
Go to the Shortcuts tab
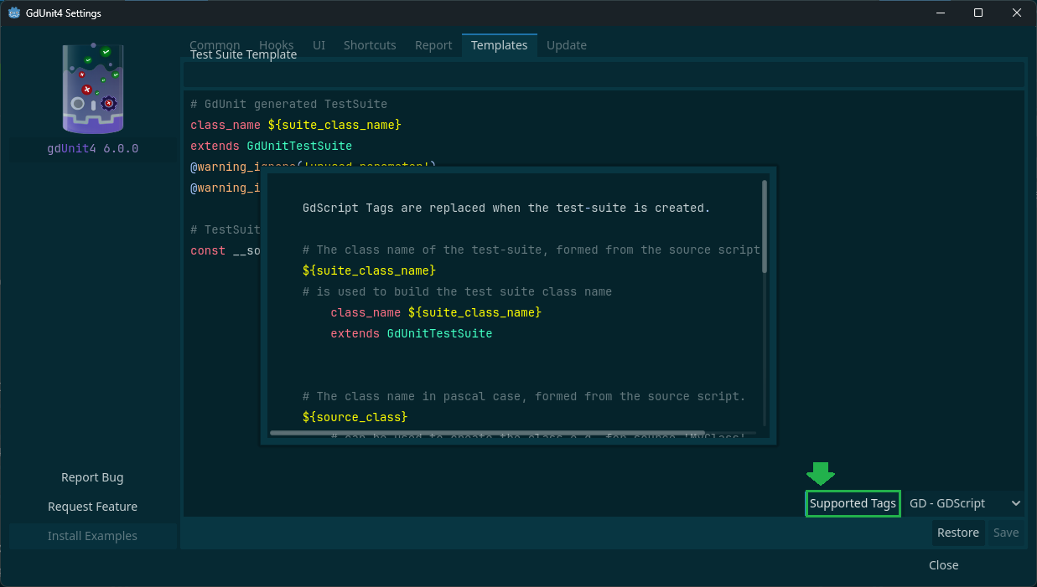370,45
